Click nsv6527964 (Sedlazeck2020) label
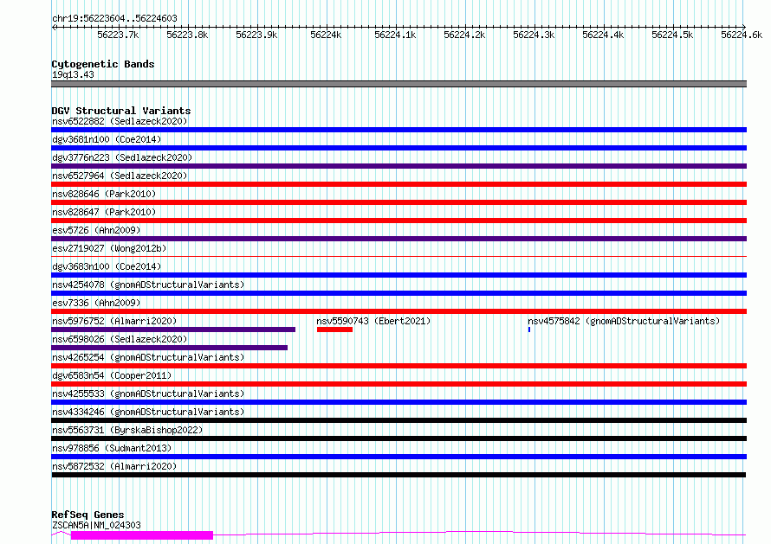771x544 pixels. [x=120, y=176]
